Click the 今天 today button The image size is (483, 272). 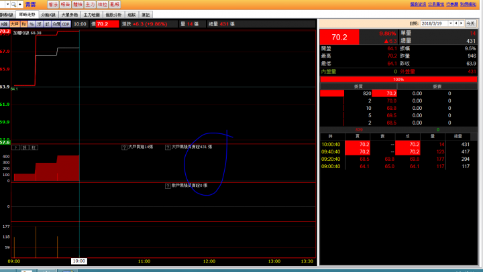(470, 23)
